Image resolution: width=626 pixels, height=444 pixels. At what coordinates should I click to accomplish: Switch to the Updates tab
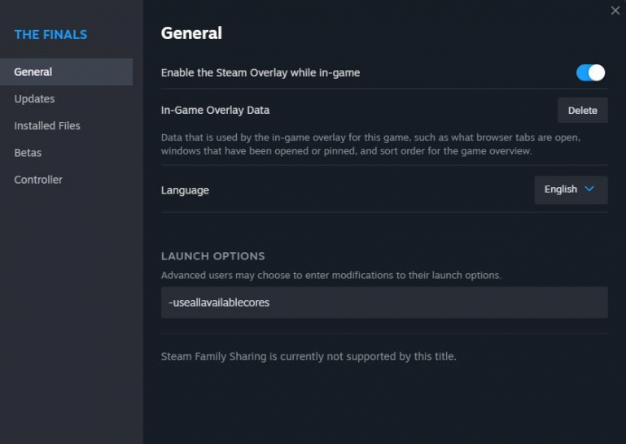34,98
